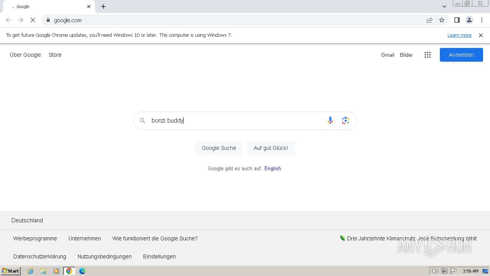Viewport: 490px width, 276px height.
Task: Click the magnifier icon in search box
Action: [142, 121]
